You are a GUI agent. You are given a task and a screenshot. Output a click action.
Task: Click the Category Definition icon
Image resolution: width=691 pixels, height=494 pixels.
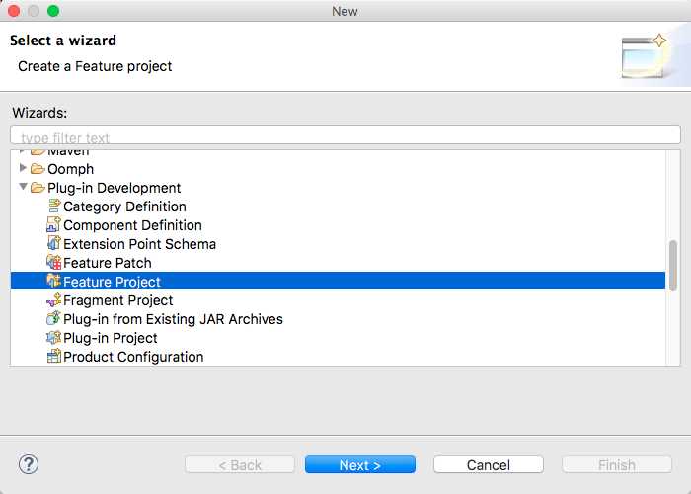(54, 206)
